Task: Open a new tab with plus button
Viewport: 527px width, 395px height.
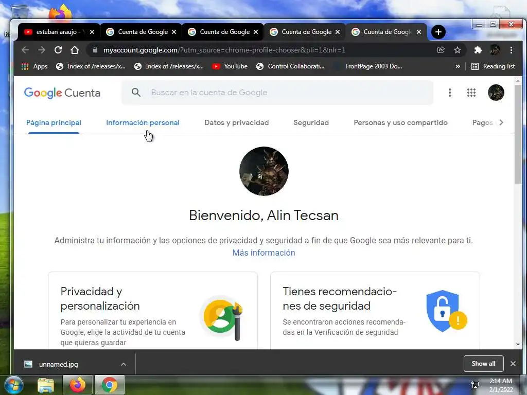Action: coord(438,32)
